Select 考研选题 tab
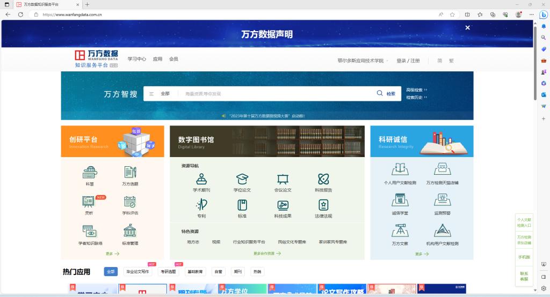Screen dimensions: 550x297 (168, 271)
